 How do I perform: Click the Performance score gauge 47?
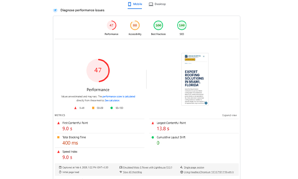tap(111, 25)
